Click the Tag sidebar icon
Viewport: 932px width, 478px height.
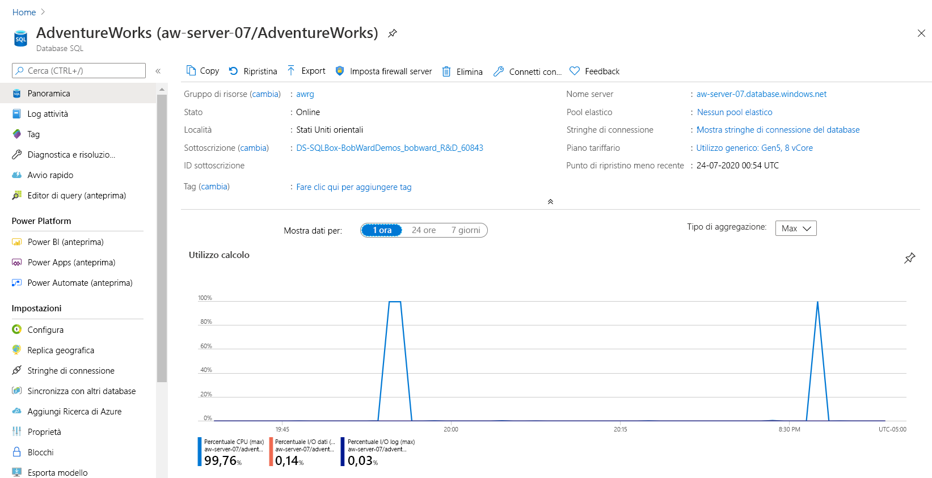click(17, 134)
